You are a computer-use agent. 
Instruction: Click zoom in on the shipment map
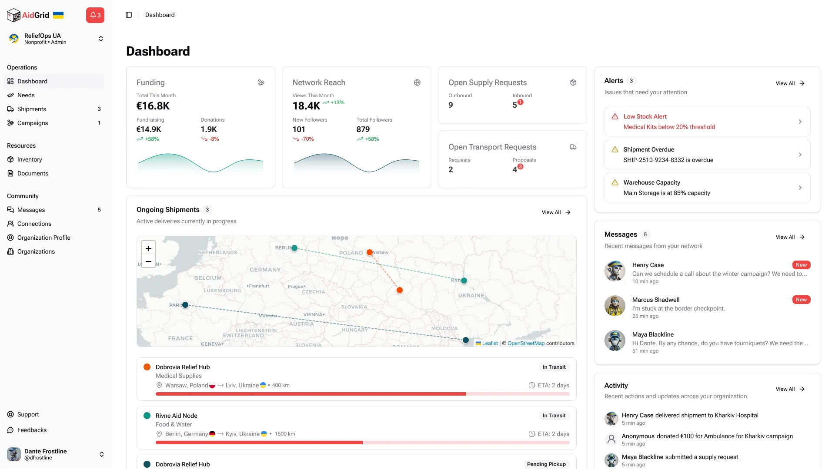pyautogui.click(x=148, y=248)
